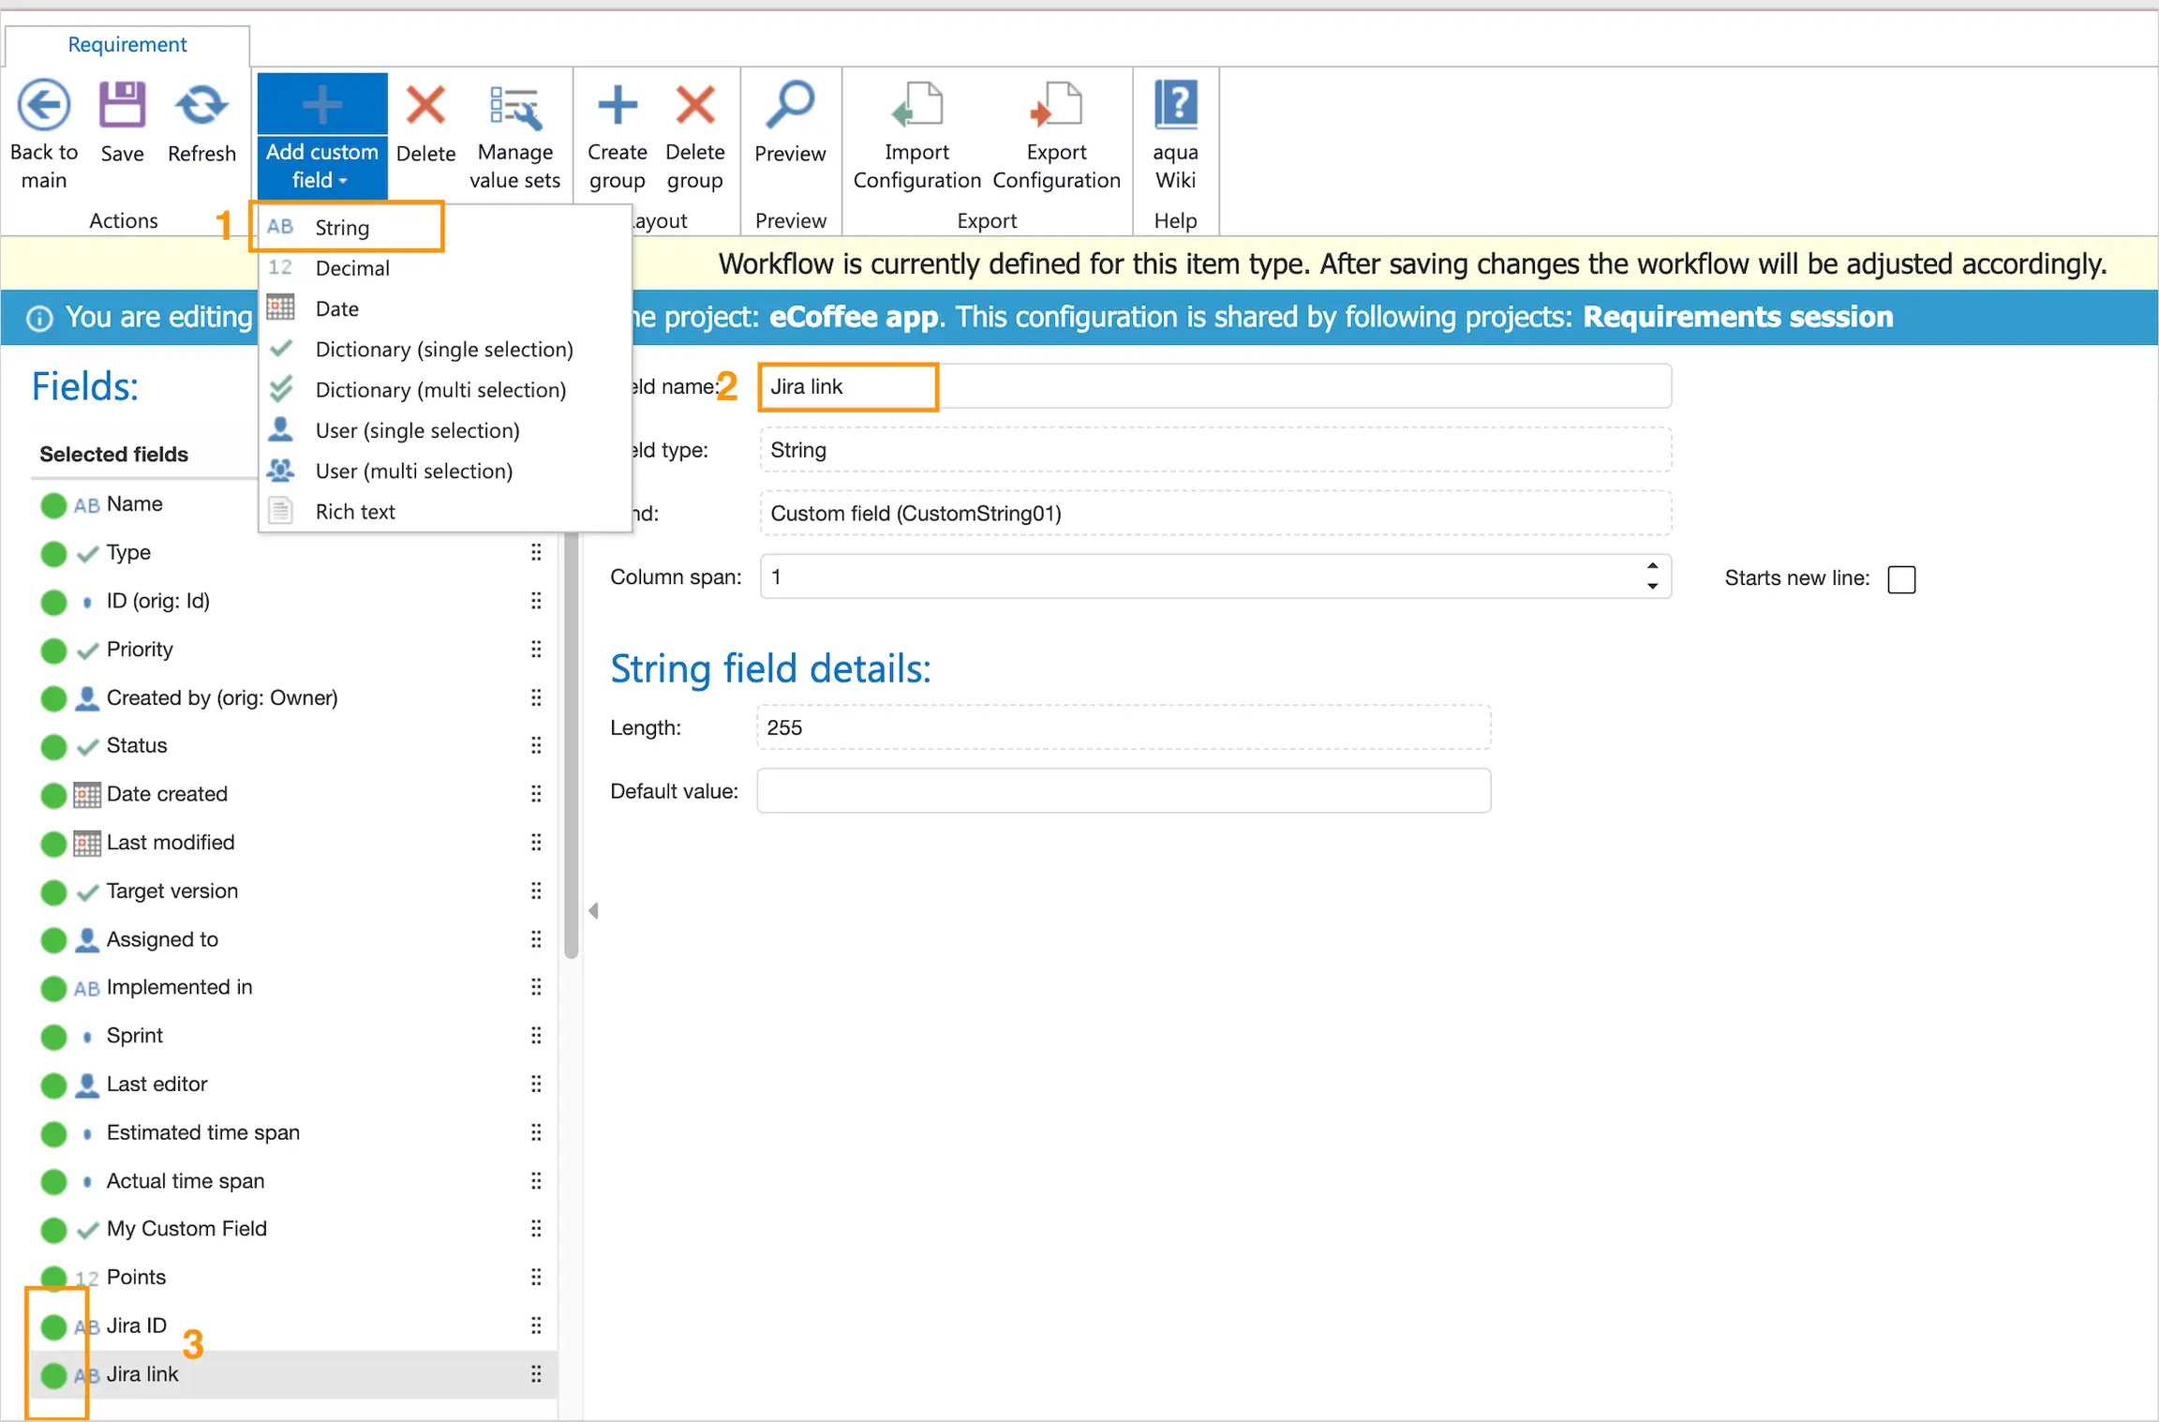Choose Rich text menu entry
2159x1422 pixels.
tap(355, 512)
